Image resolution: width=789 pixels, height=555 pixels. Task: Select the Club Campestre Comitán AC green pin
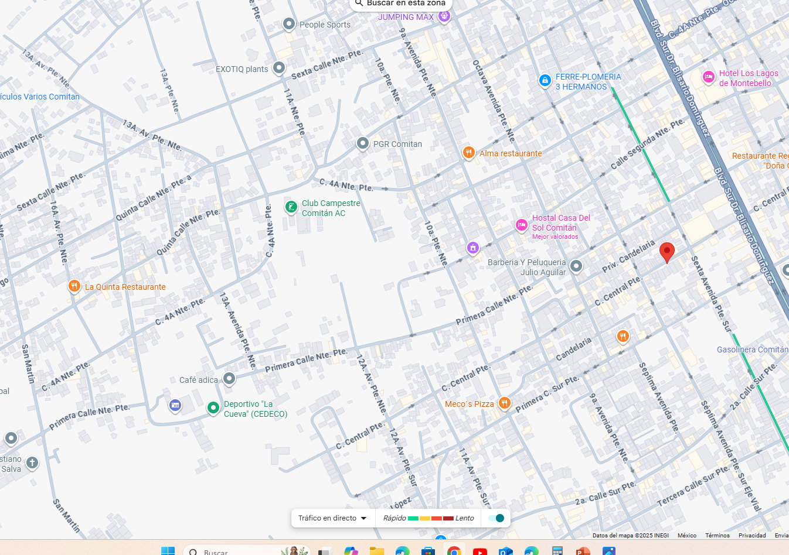(x=291, y=207)
